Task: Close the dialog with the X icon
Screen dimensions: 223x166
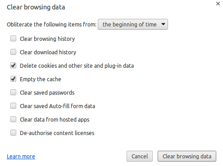Action: pos(218,4)
